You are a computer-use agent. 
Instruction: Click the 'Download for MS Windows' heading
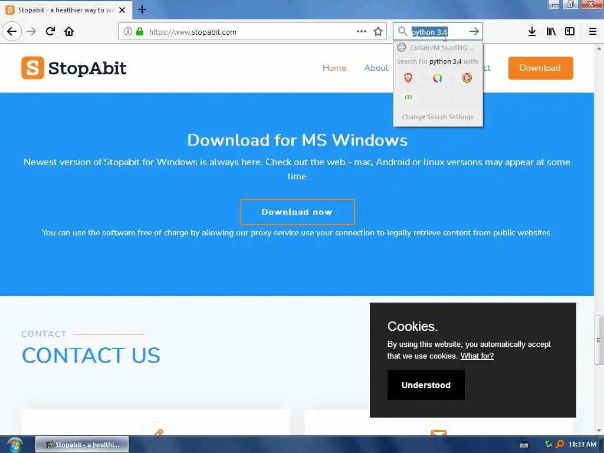(x=297, y=140)
